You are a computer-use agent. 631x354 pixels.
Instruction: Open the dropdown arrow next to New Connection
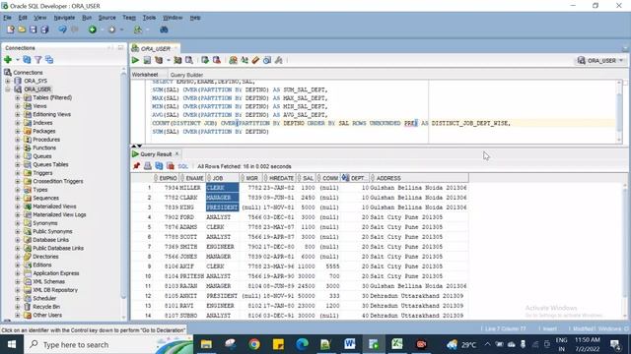tap(18, 60)
